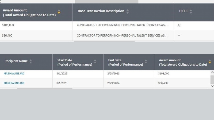Sort top table by Award Amount
The height and width of the screenshot is (120, 214).
point(59,11)
